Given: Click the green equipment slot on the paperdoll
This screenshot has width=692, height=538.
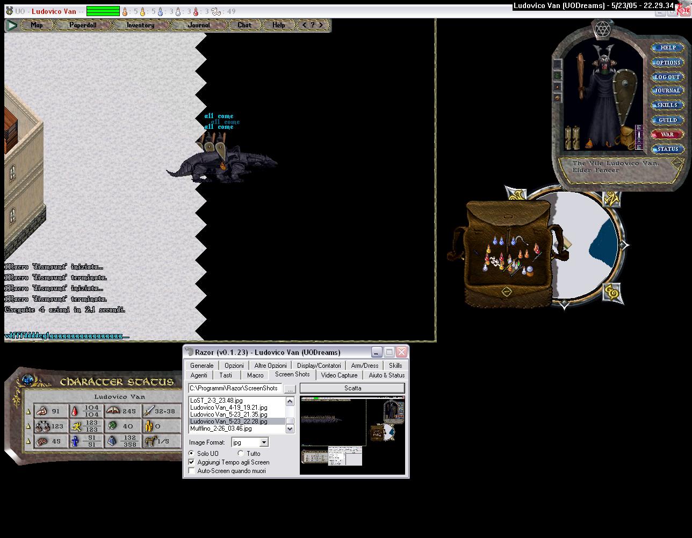Looking at the screenshot, I should tap(557, 76).
